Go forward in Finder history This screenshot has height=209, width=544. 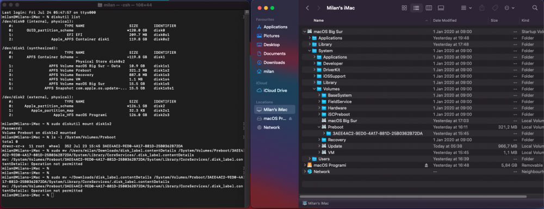[318, 8]
